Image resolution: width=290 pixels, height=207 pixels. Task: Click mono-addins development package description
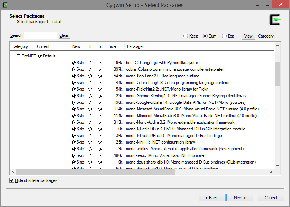[x=185, y=149]
